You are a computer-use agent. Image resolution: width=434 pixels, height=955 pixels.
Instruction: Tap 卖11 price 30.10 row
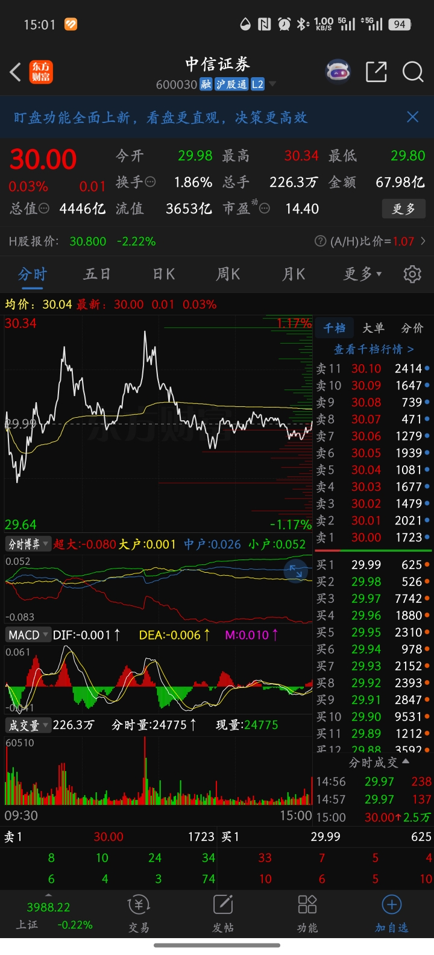(x=374, y=368)
